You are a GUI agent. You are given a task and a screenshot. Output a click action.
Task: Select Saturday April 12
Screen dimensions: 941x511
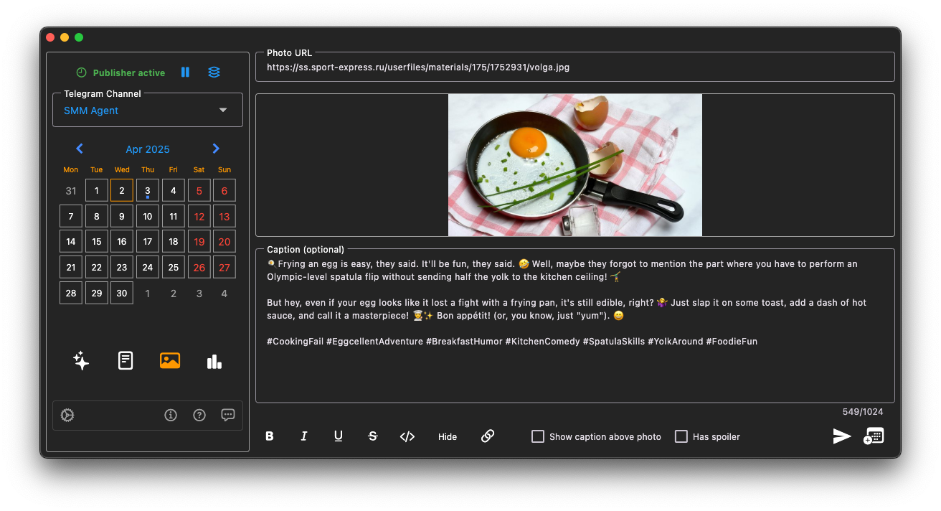click(199, 217)
